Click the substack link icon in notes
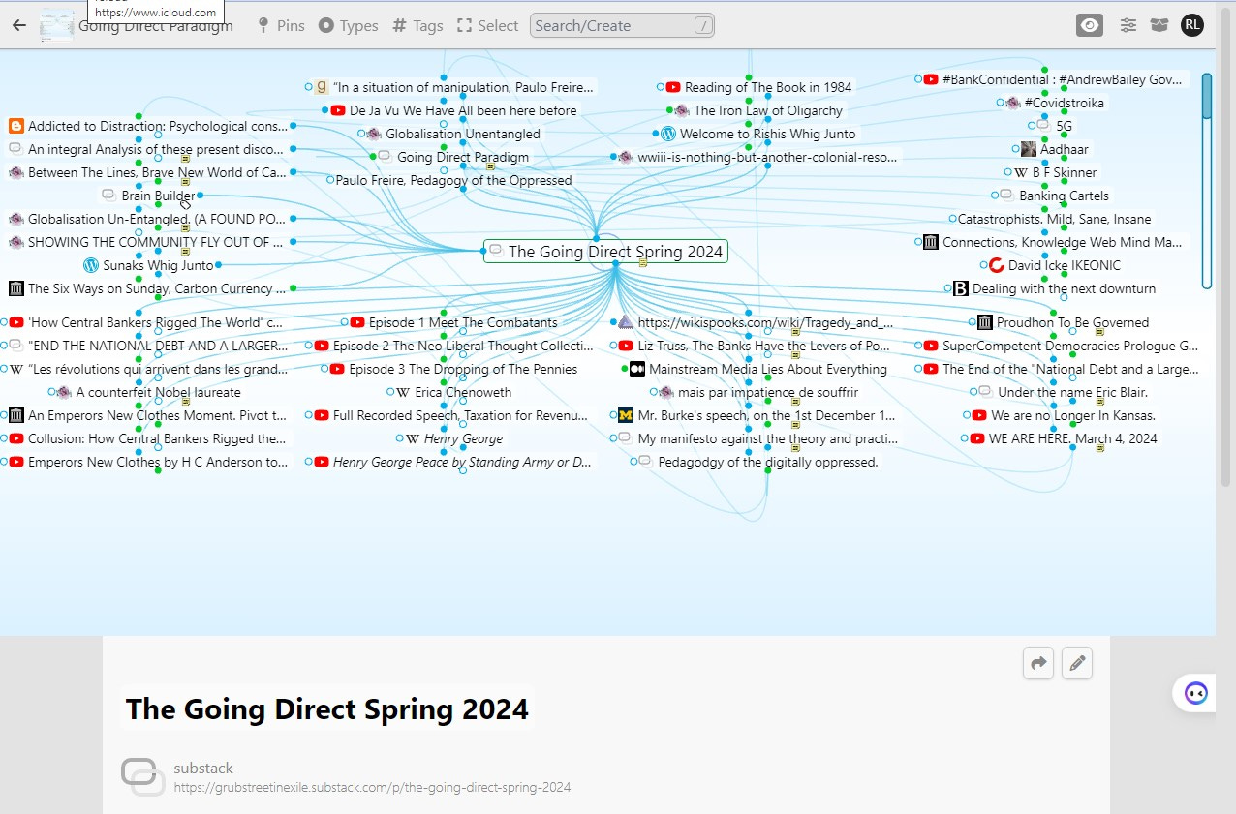1236x814 pixels. 143,777
